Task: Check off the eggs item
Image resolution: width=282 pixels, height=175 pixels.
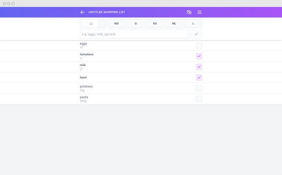Action: [x=199, y=46]
